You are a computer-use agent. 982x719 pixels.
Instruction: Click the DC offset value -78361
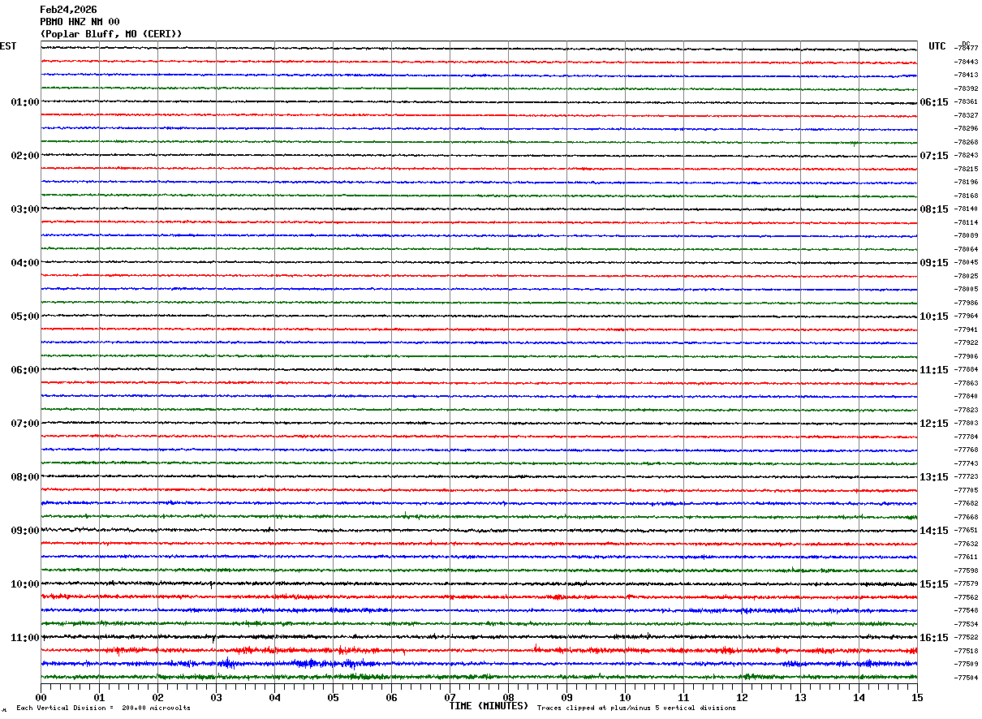pyautogui.click(x=966, y=102)
